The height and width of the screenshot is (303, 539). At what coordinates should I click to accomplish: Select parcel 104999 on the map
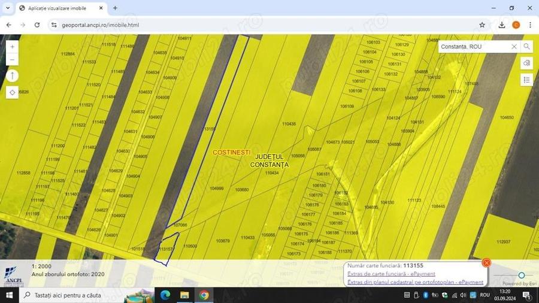click(x=217, y=188)
